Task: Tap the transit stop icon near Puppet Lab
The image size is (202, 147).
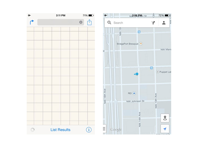Action: [x=151, y=68]
